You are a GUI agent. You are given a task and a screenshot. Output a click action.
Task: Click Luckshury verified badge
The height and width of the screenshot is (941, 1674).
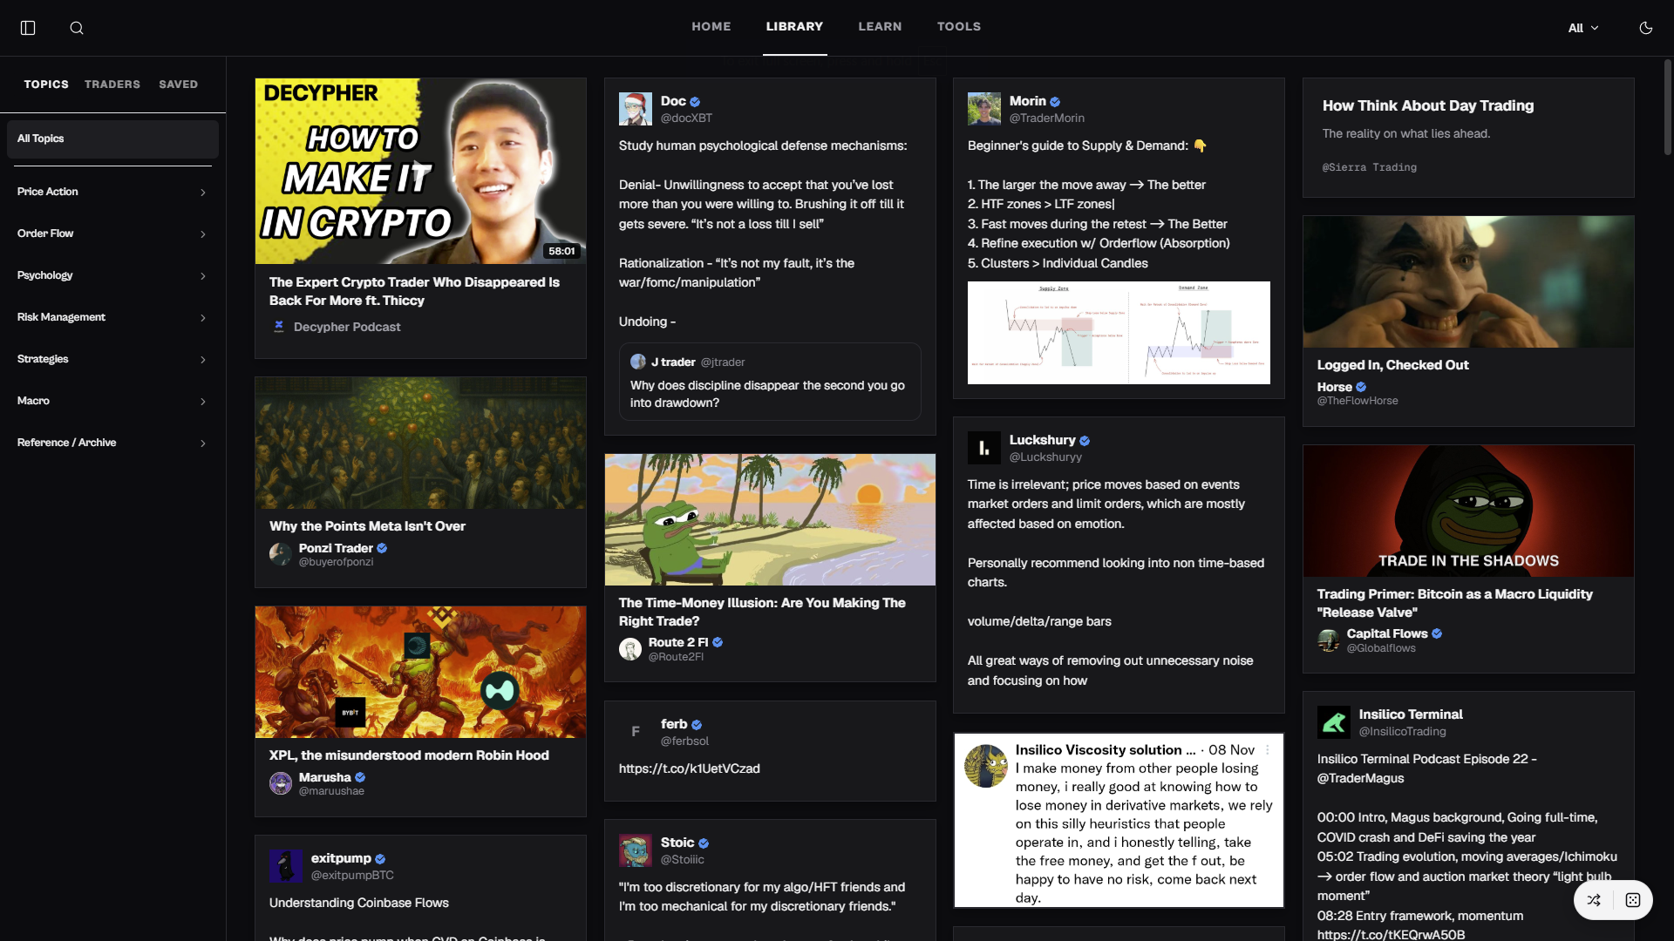pyautogui.click(x=1085, y=441)
